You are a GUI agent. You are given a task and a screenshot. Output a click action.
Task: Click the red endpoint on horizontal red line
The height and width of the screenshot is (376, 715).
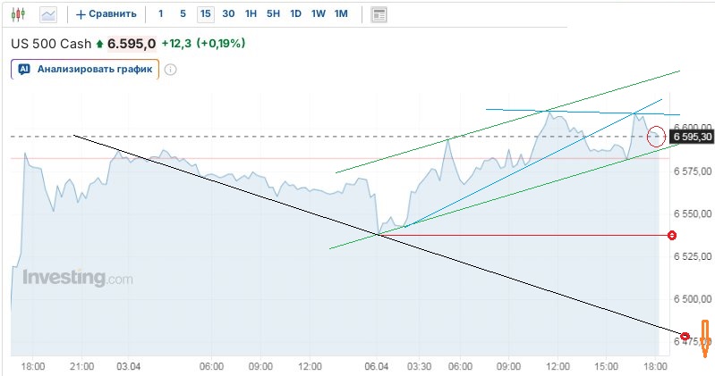(x=672, y=235)
